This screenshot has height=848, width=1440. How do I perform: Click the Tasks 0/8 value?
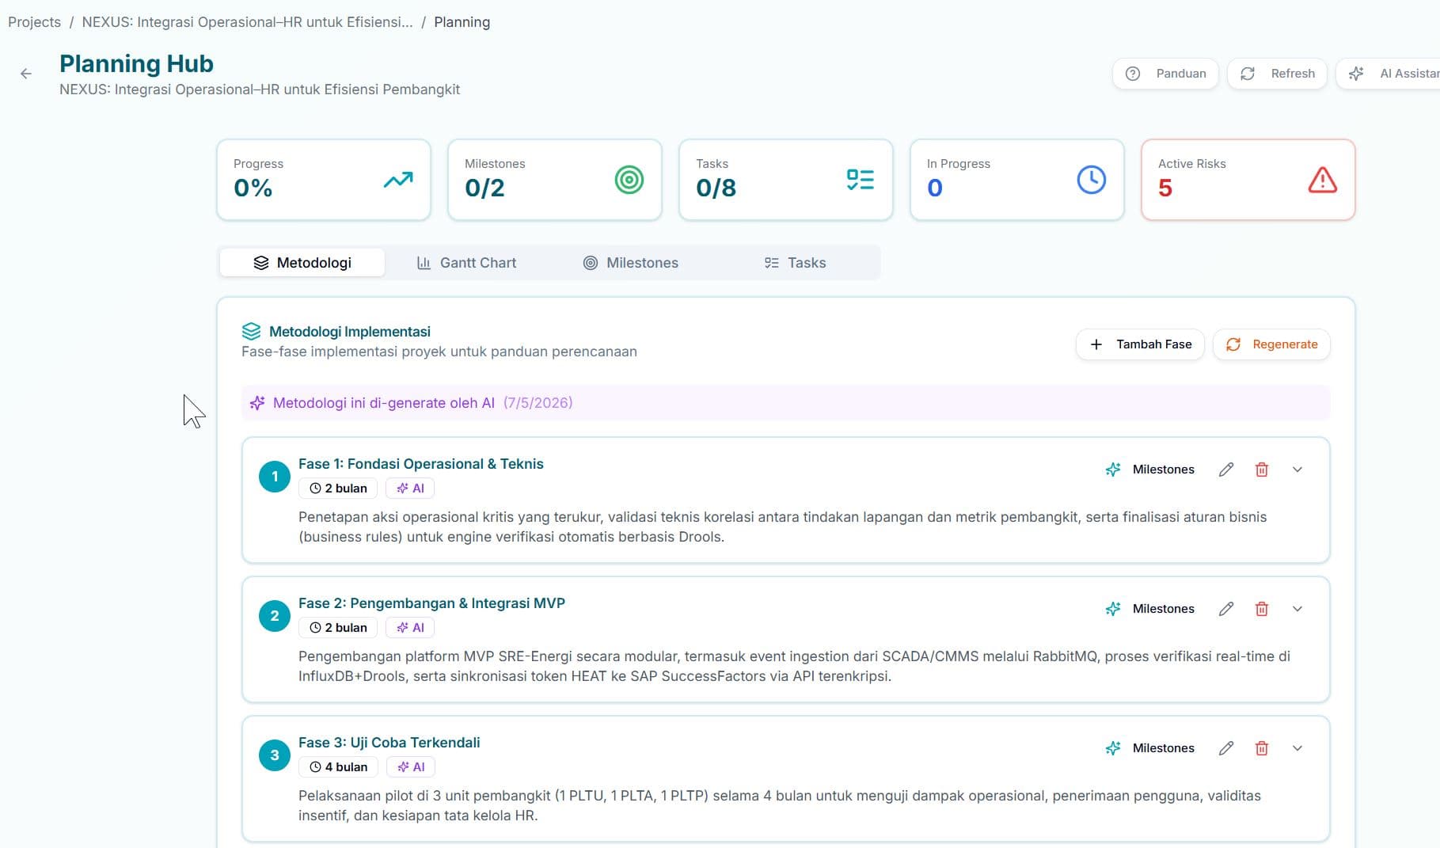(716, 188)
